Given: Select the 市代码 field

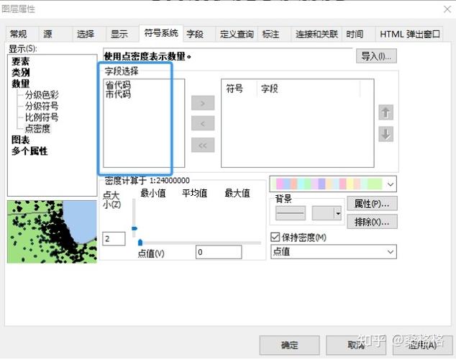Looking at the screenshot, I should coord(118,94).
